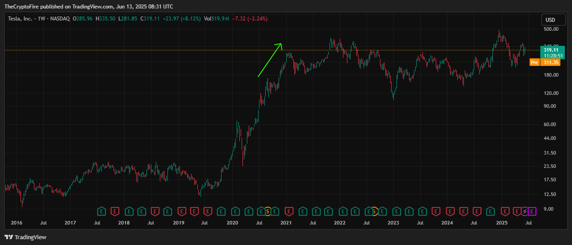Click the 2016 label on time axis
The image size is (572, 245).
16,222
